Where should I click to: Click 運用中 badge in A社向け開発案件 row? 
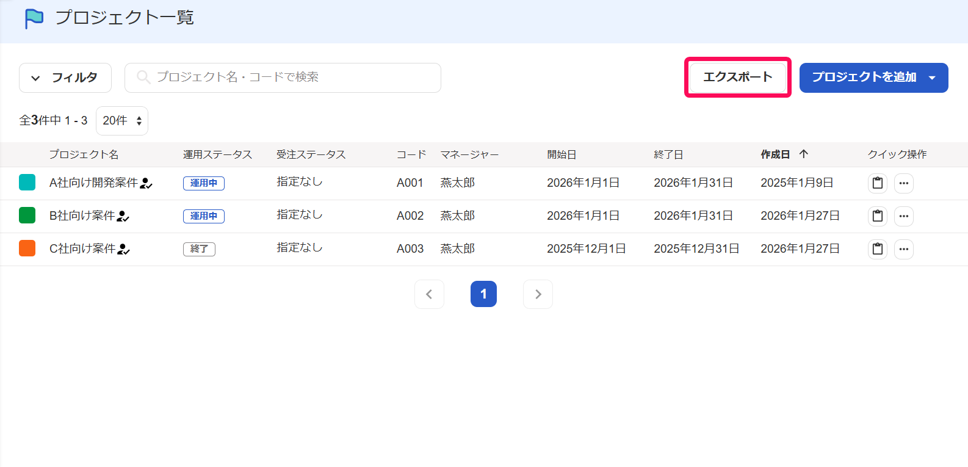204,183
